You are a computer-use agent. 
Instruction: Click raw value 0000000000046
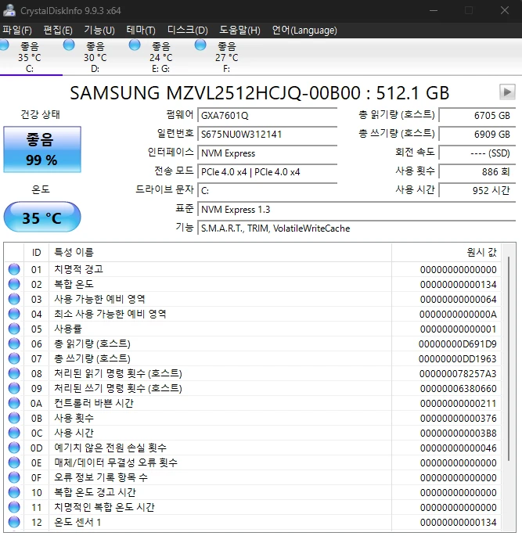458,448
